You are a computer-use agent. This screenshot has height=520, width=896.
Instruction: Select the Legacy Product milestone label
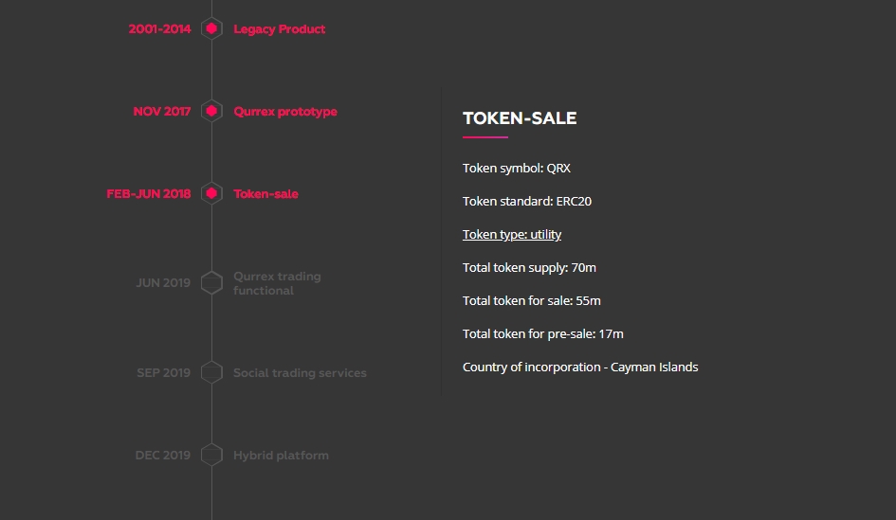point(279,29)
